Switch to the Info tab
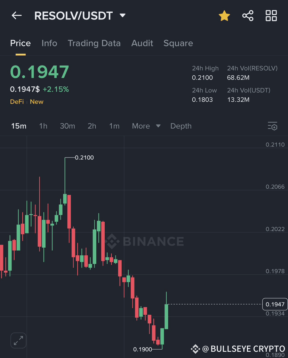The width and height of the screenshot is (288, 358). pyautogui.click(x=49, y=43)
